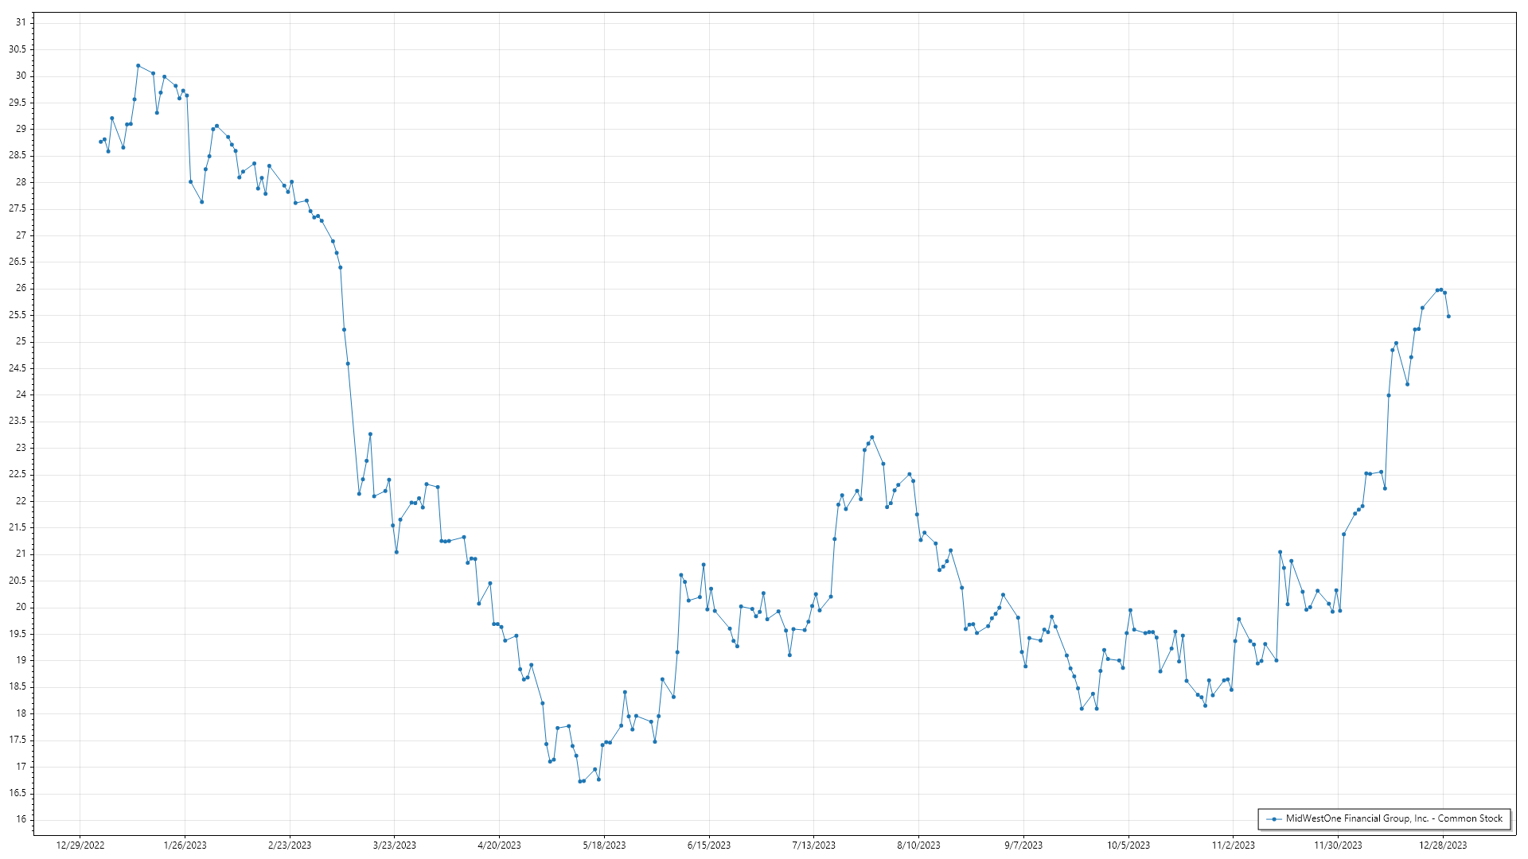Click the late-July peak point above 23

click(x=872, y=437)
